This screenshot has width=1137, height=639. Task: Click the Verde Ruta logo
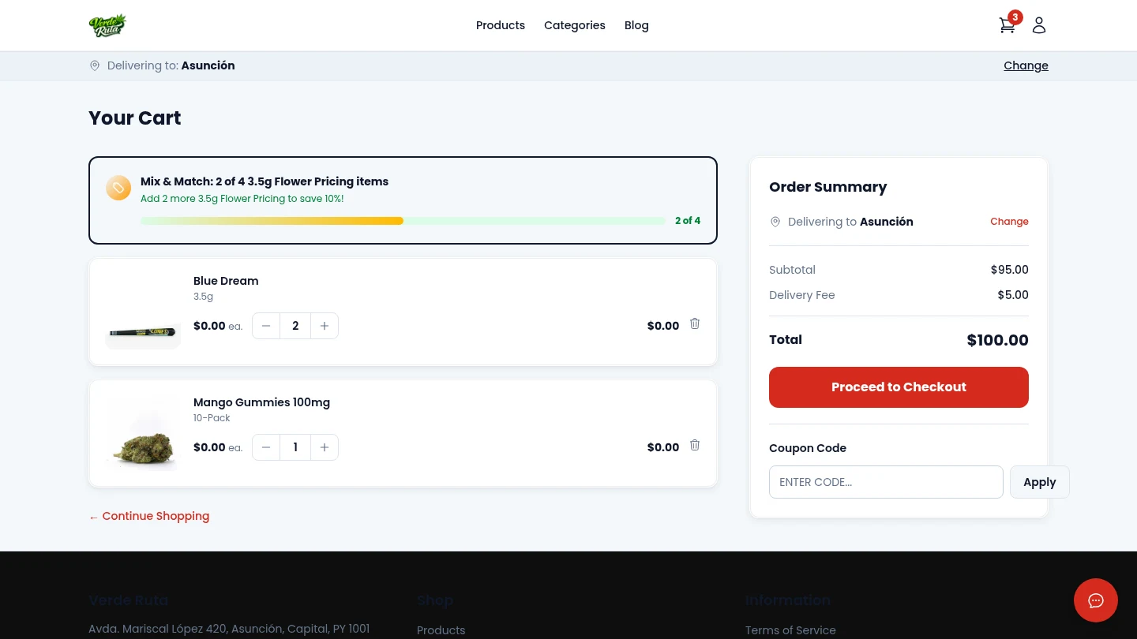tap(107, 25)
